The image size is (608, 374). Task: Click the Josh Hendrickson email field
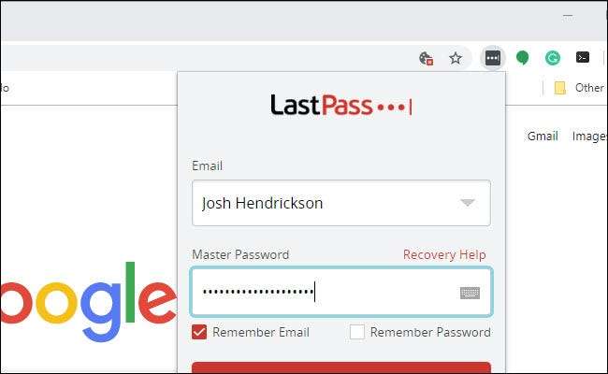click(x=341, y=203)
